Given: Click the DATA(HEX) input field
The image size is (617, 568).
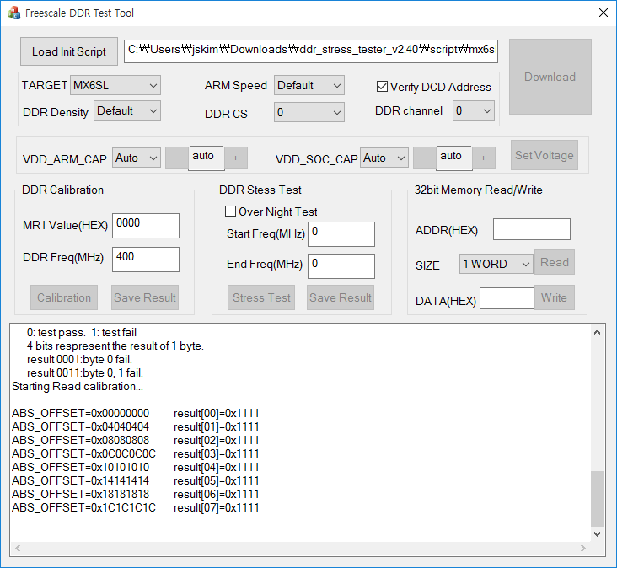Looking at the screenshot, I should pos(507,298).
